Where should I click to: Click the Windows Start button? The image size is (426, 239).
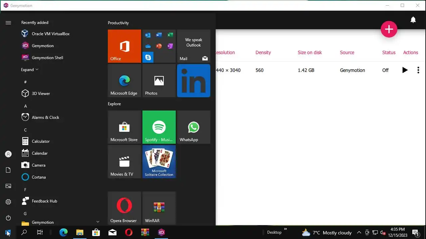[8, 232]
